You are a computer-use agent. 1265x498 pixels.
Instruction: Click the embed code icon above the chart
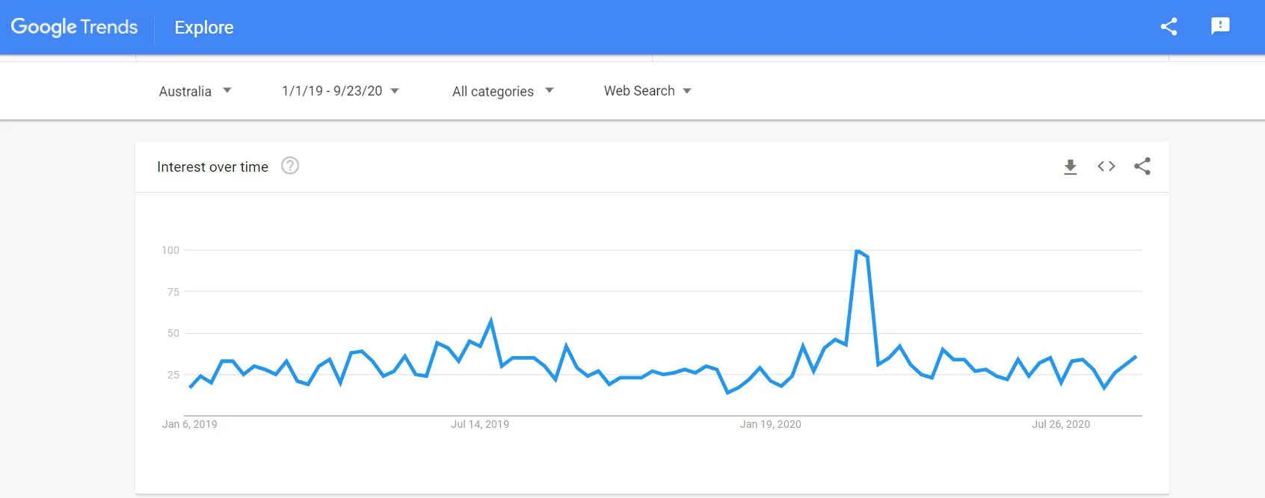[1106, 166]
